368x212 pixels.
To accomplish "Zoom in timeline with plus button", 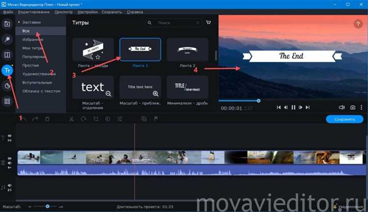I will tap(61, 207).
